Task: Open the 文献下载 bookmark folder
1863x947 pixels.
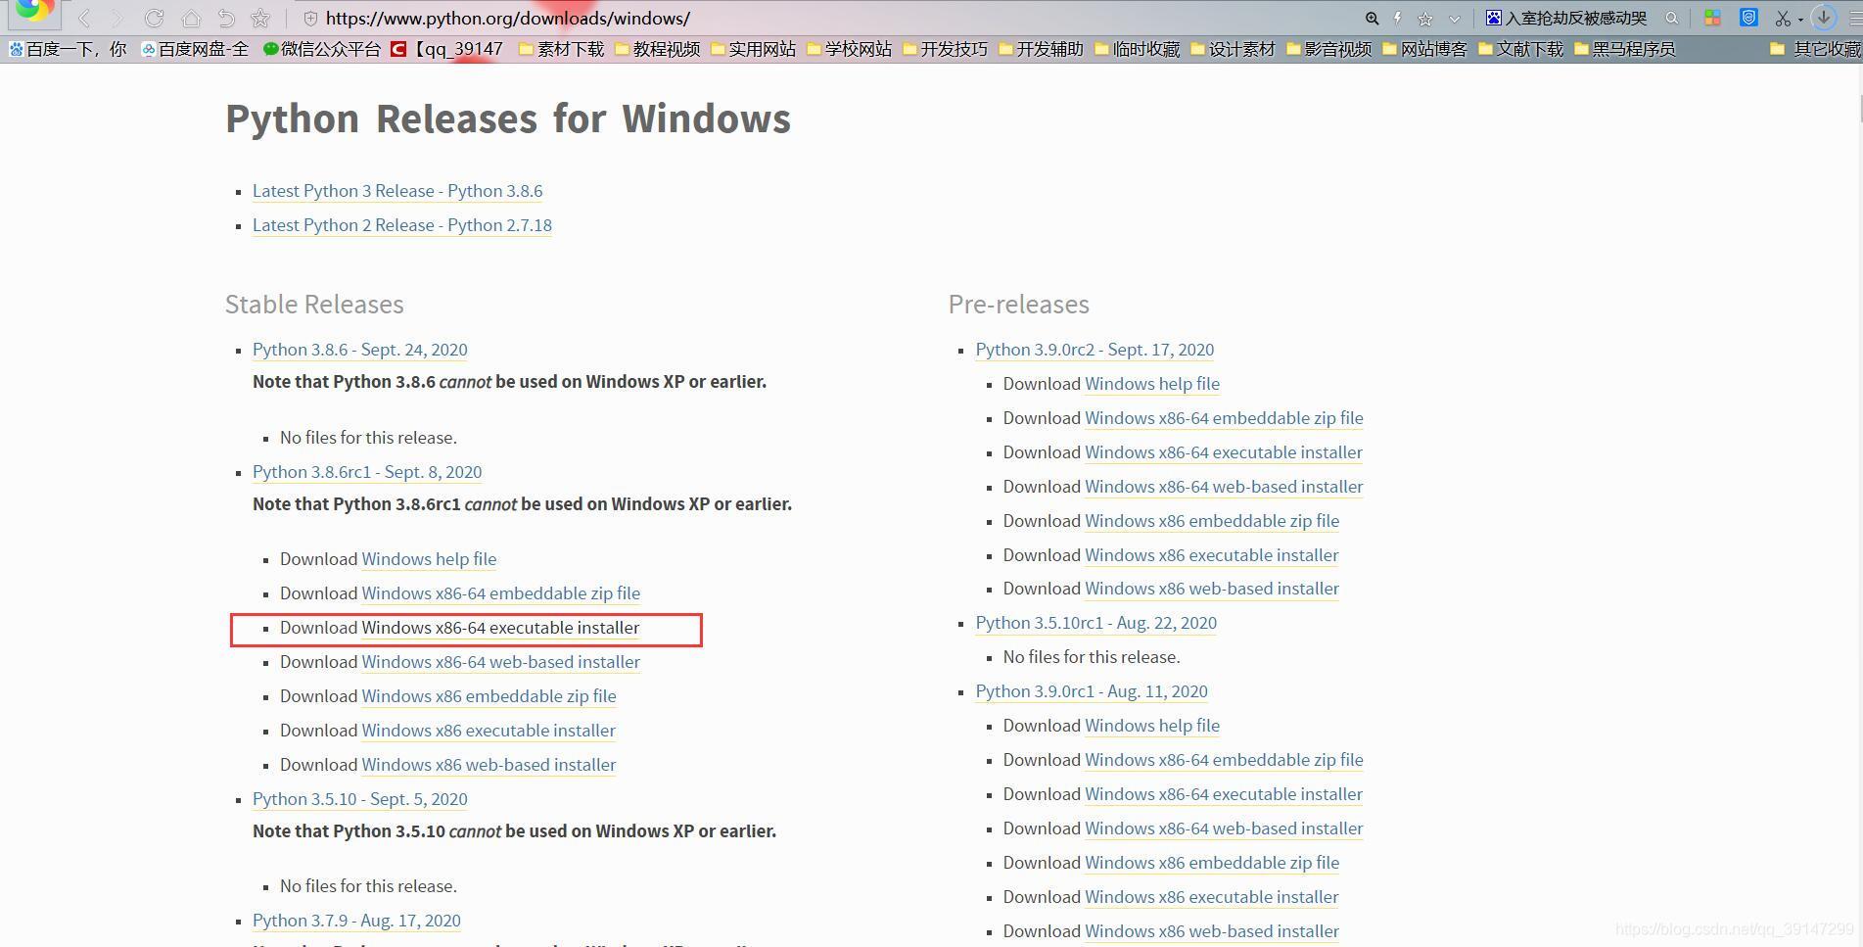Action: pyautogui.click(x=1520, y=49)
